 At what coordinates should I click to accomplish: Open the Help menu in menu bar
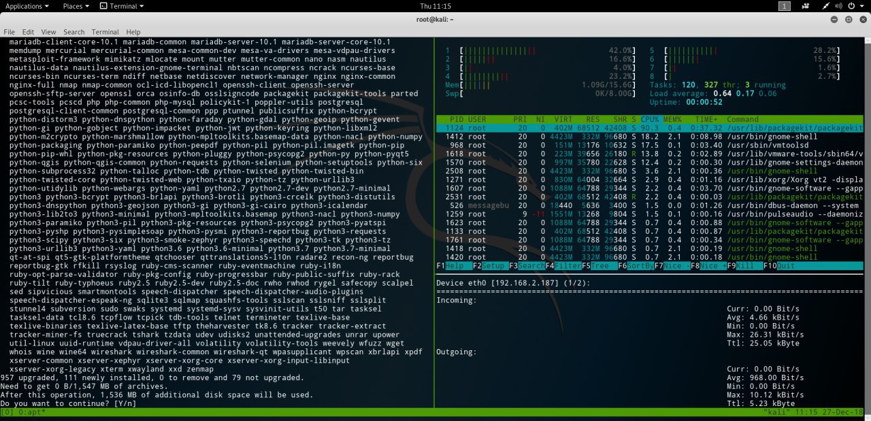click(x=133, y=32)
